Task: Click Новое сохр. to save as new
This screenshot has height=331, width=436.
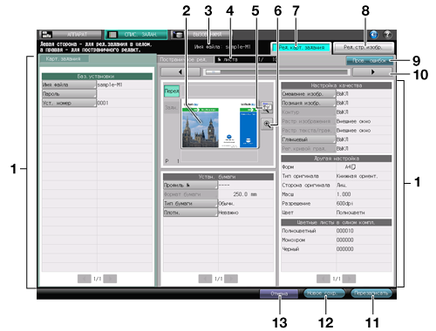Action: pos(324,294)
